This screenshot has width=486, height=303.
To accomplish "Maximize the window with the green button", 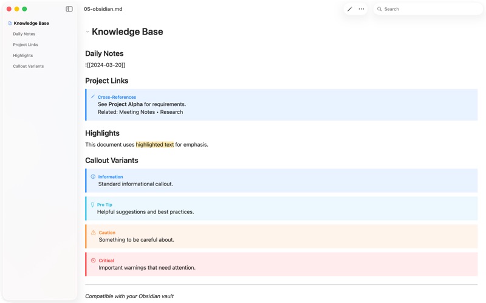I will click(x=24, y=9).
